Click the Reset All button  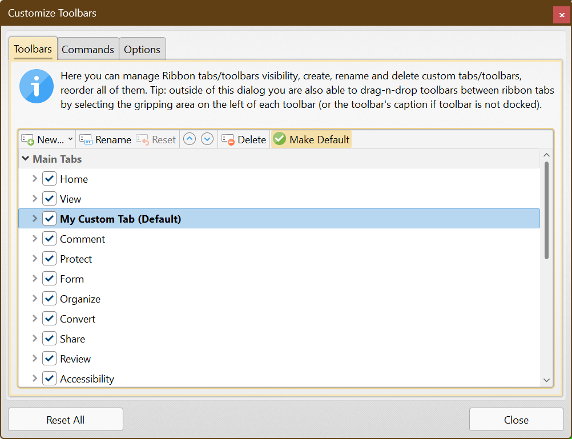pyautogui.click(x=66, y=420)
